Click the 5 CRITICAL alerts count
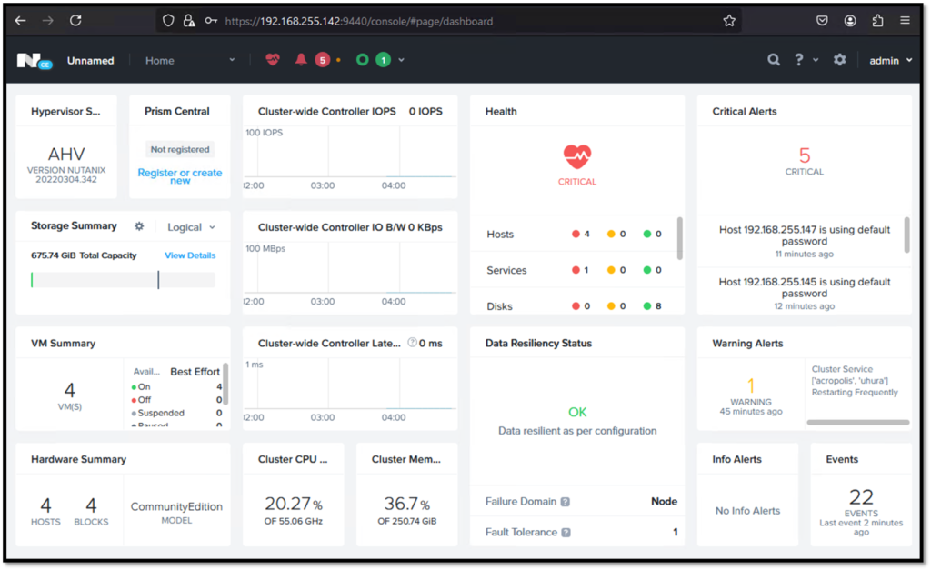The image size is (931, 570). coord(805,161)
